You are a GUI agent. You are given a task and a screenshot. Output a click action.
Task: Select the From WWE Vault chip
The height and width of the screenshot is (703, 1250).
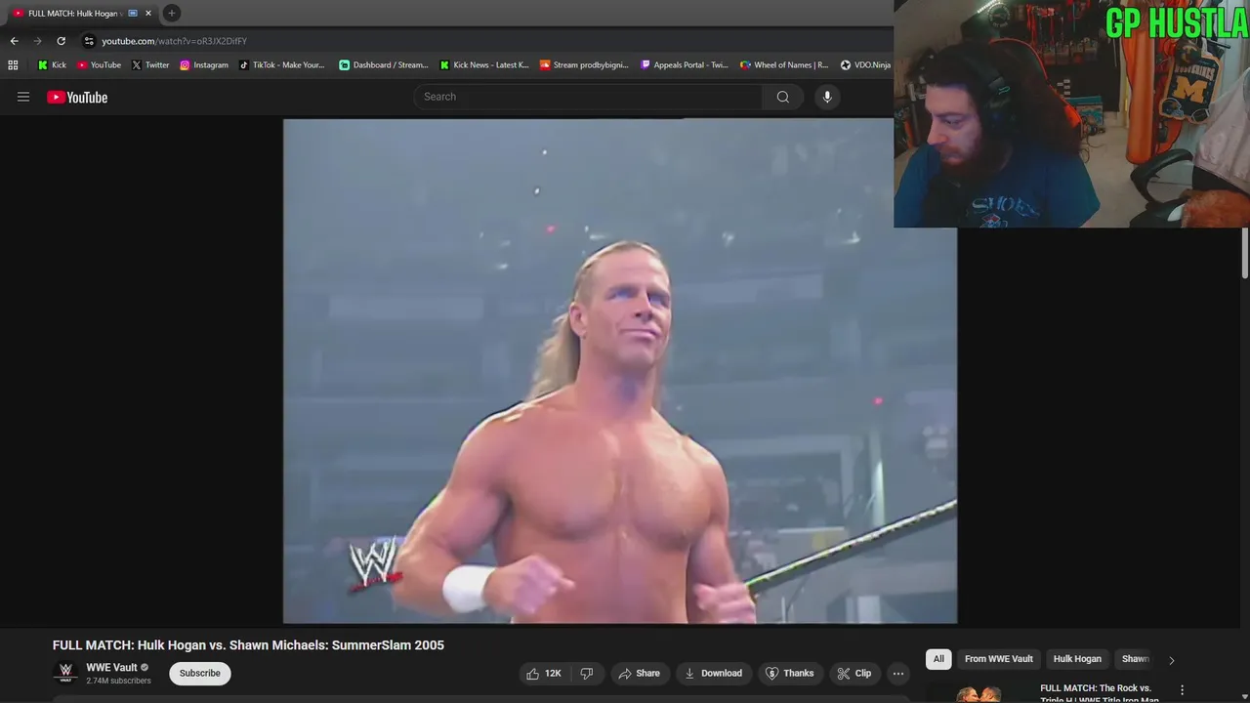998,659
